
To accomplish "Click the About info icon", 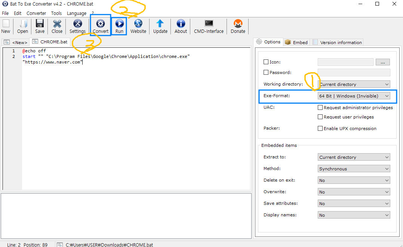I will pyautogui.click(x=181, y=24).
